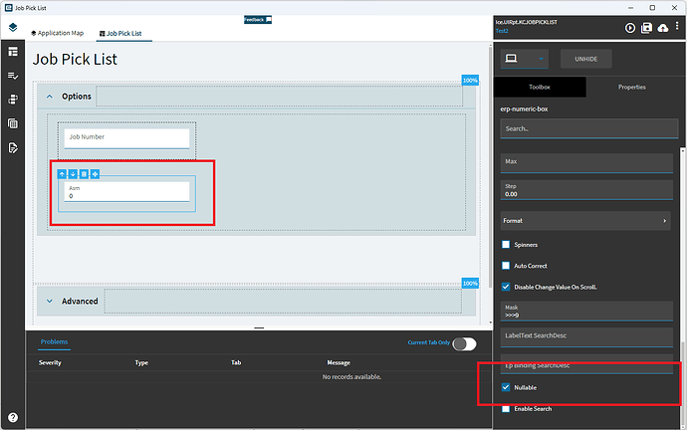Expand the Advanced panel chevron
This screenshot has width=687, height=430.
tap(50, 302)
